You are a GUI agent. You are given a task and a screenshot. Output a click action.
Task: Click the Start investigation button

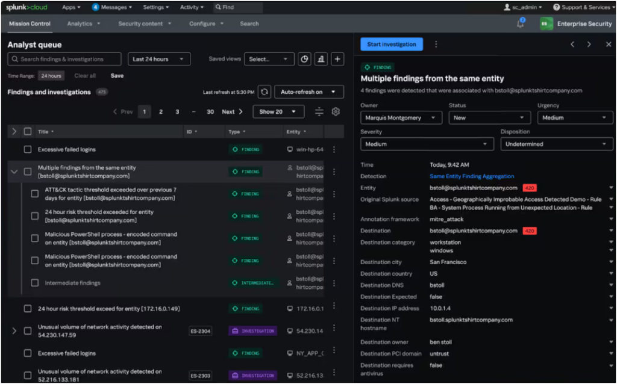click(x=391, y=45)
